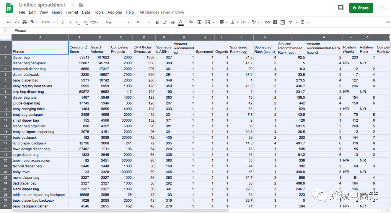This screenshot has width=391, height=213.
Task: Click the Sheets home logo icon
Action: click(x=9, y=8)
